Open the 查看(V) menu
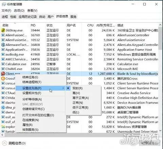The height and width of the screenshot is (149, 163). click(x=32, y=10)
